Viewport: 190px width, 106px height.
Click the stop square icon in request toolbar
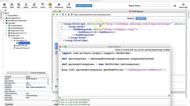click(x=72, y=14)
